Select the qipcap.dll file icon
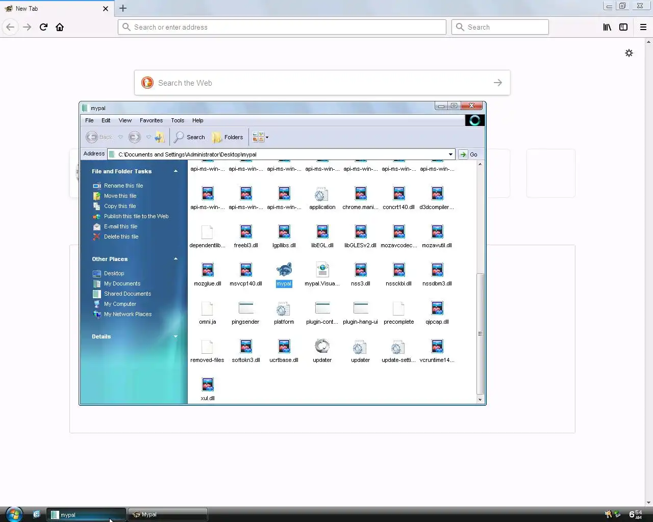653x522 pixels. tap(437, 308)
